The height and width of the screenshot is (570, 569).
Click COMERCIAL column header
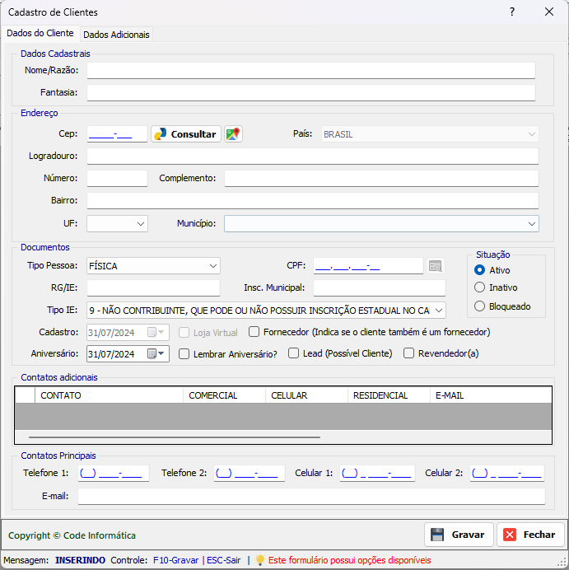point(224,395)
